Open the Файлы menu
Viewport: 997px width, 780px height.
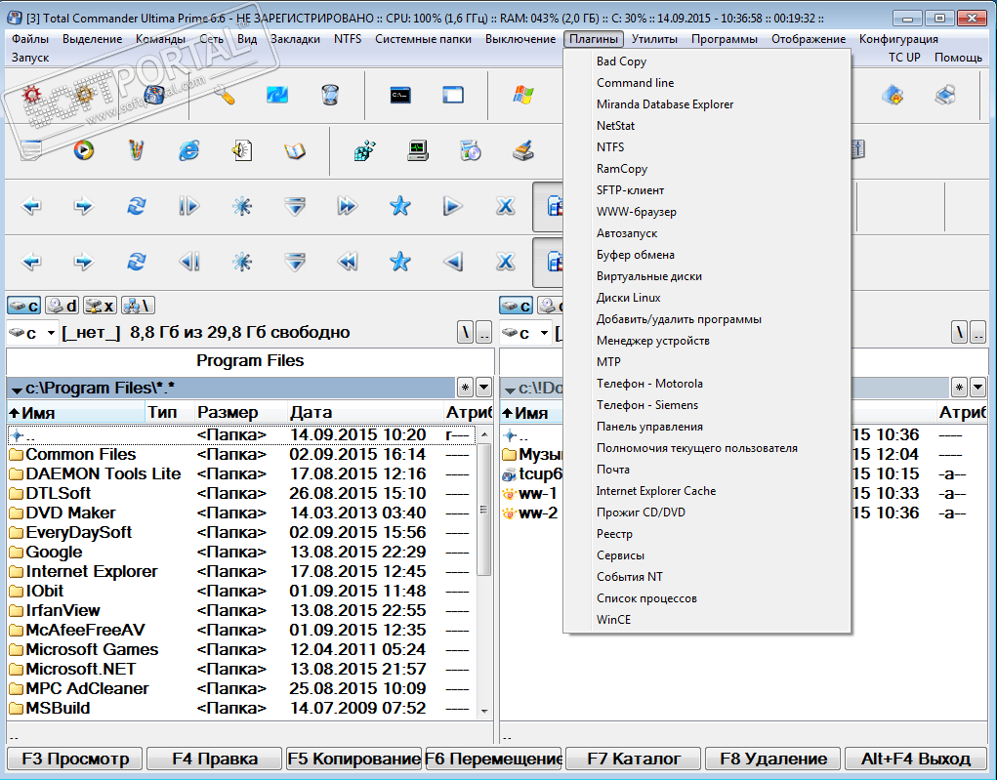click(x=30, y=39)
